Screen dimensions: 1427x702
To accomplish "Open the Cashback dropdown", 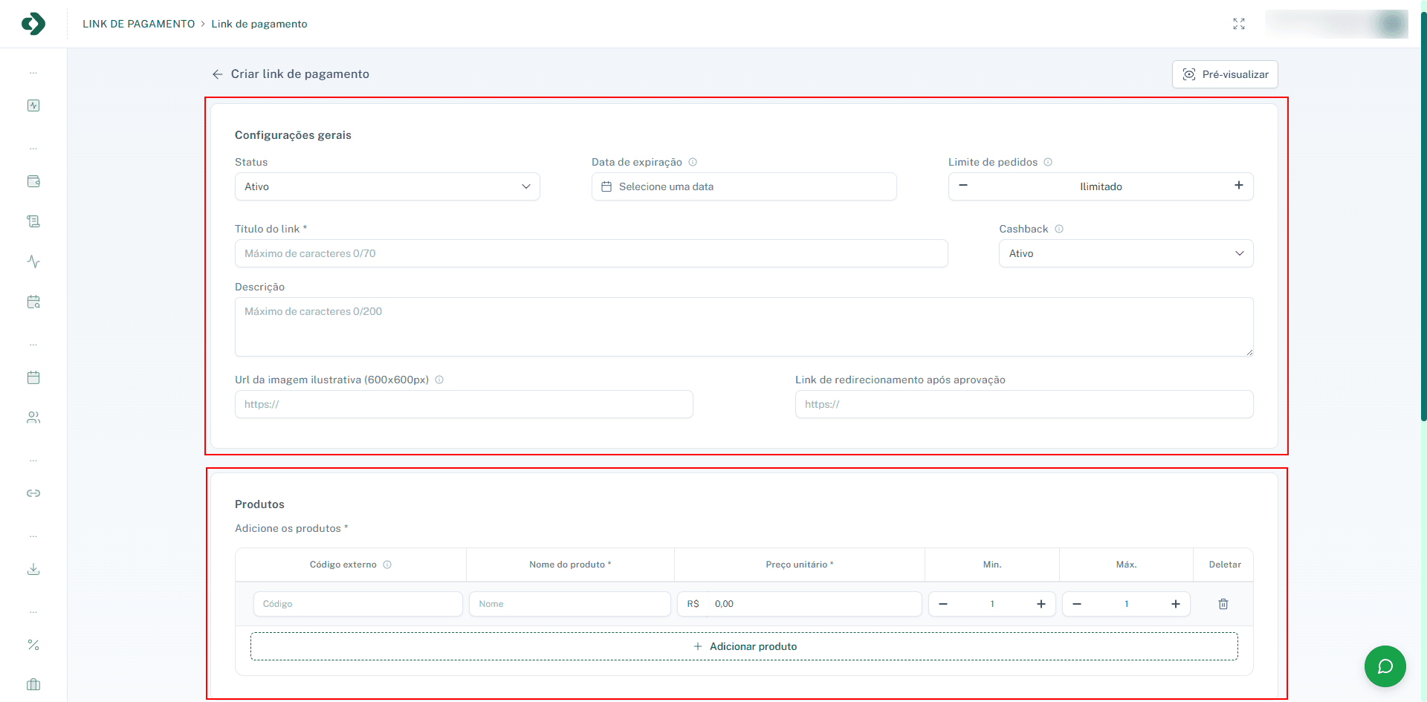I will point(1125,253).
